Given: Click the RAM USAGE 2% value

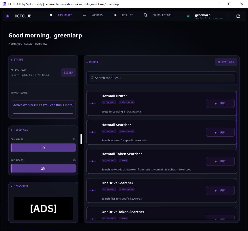Looking at the screenshot, I should [x=74, y=160].
